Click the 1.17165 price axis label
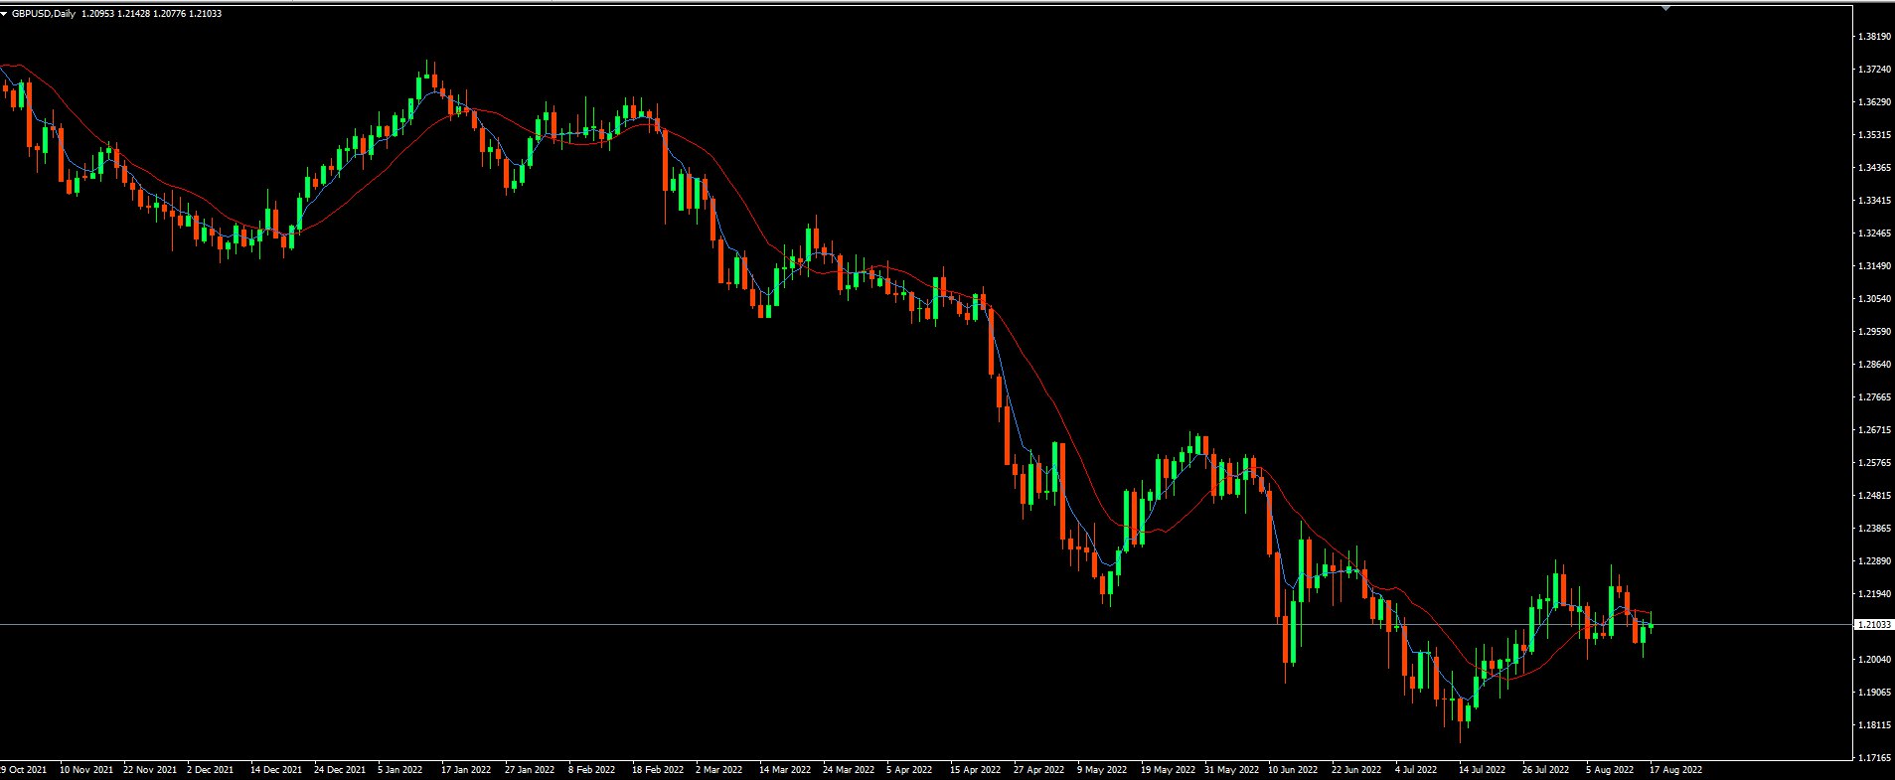Image resolution: width=1895 pixels, height=780 pixels. coord(1873,758)
